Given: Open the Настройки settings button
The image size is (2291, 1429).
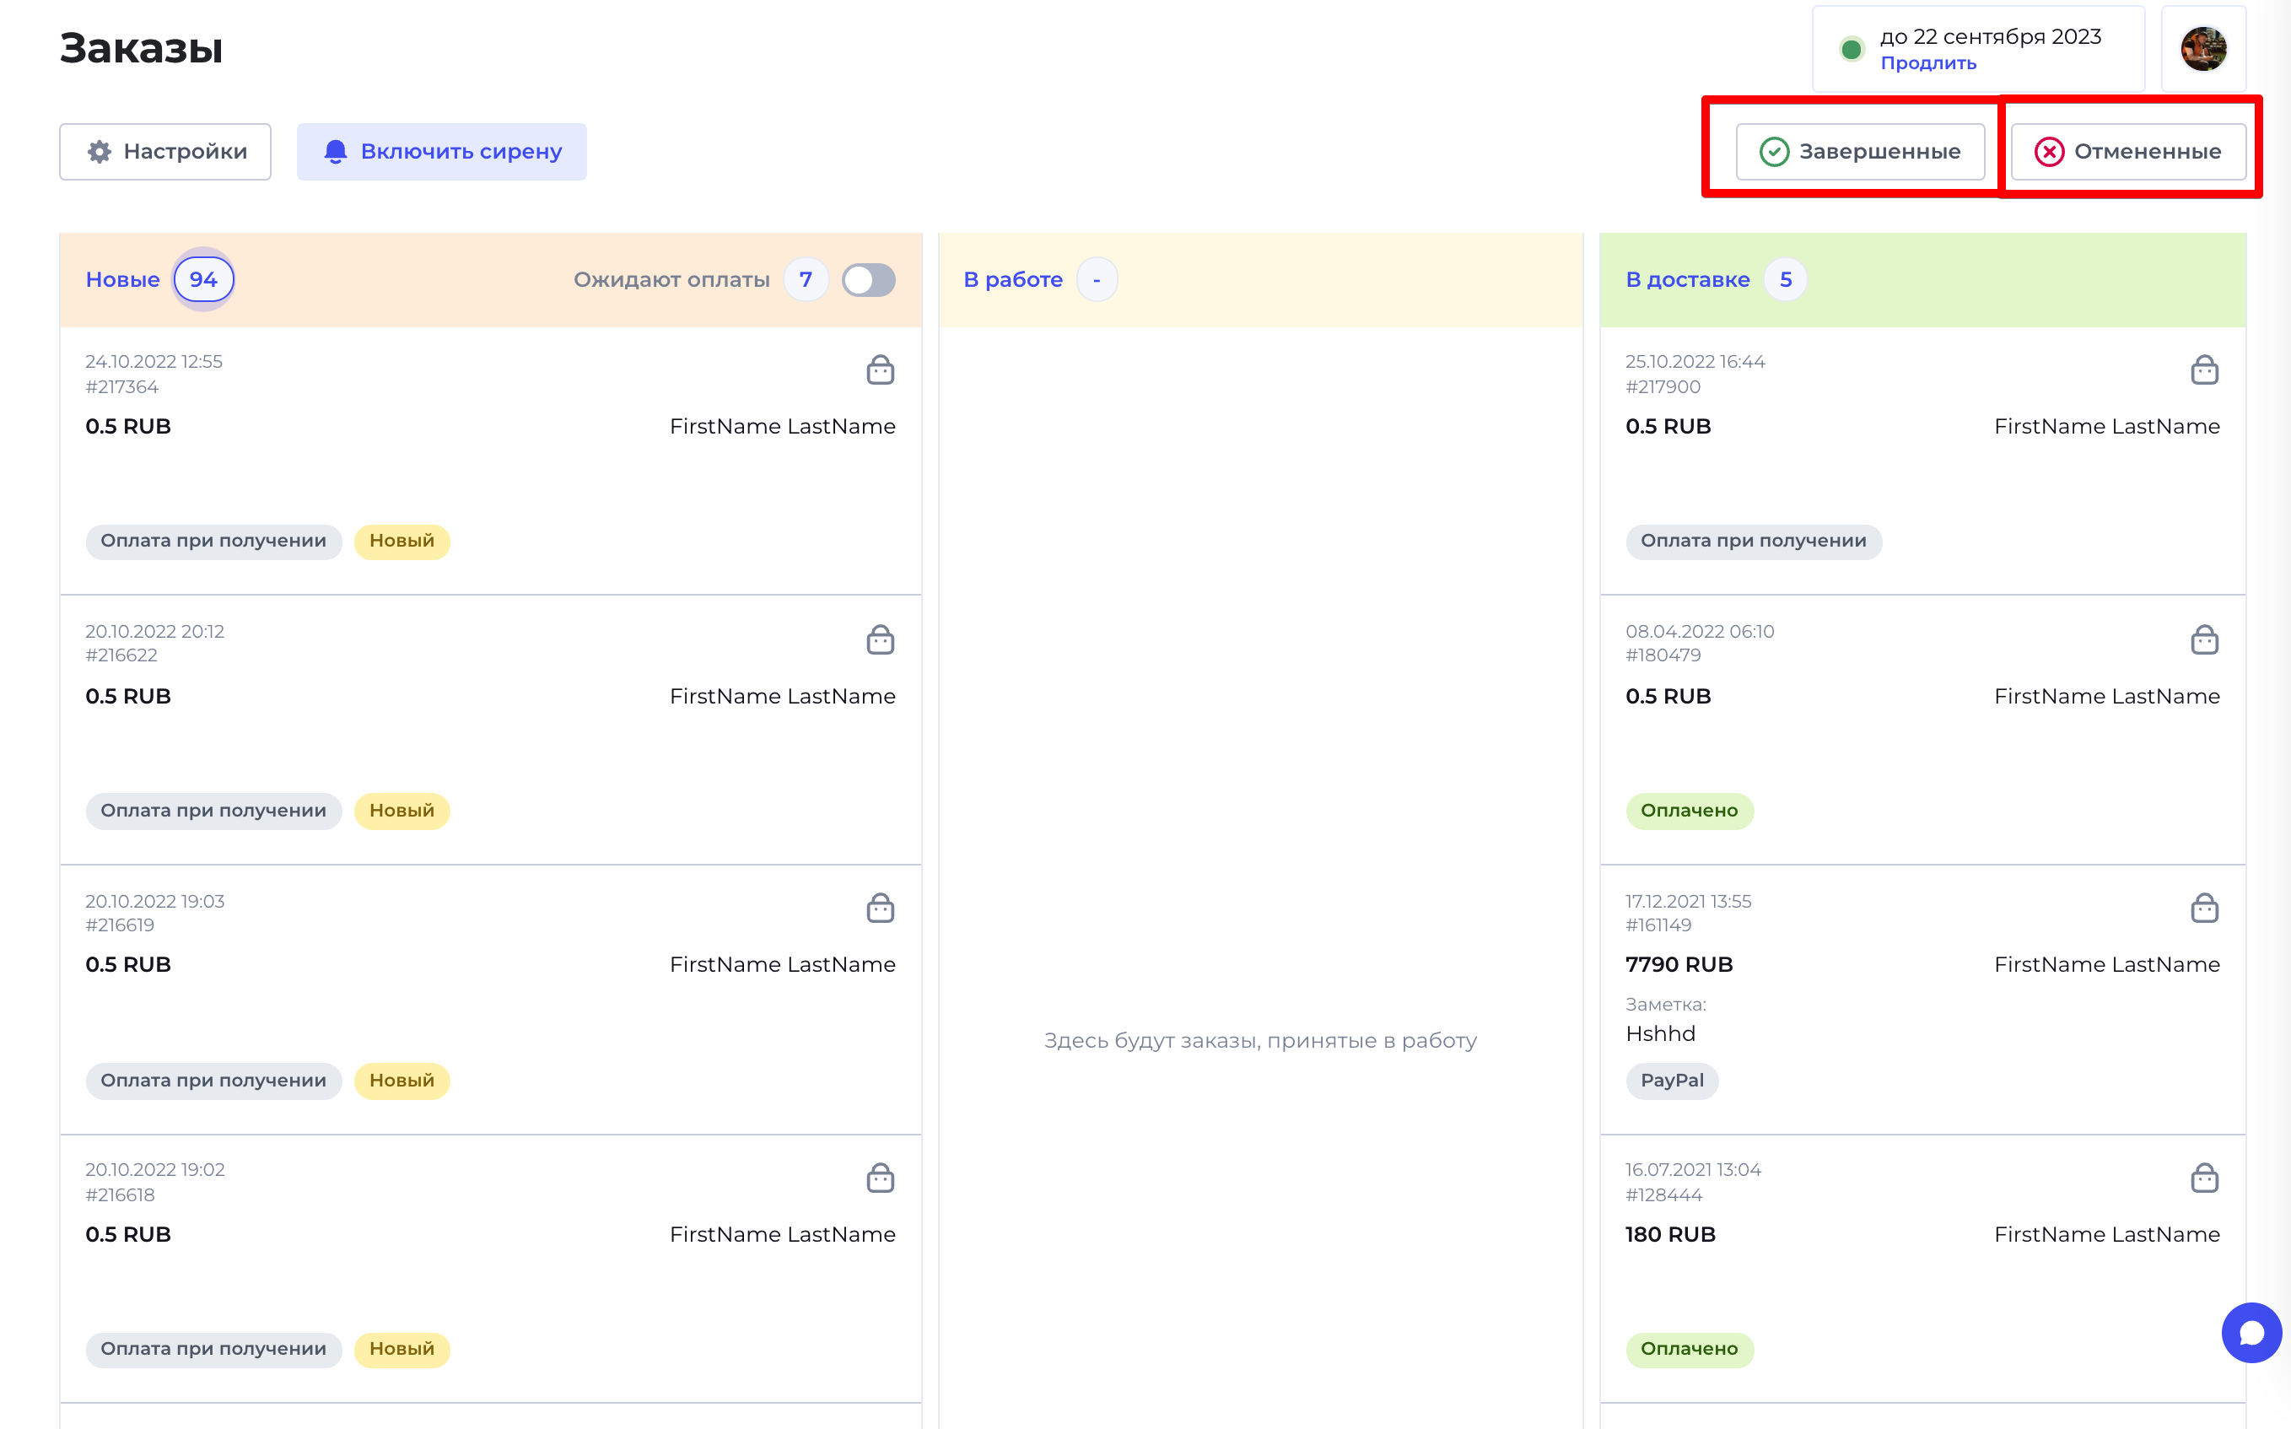Looking at the screenshot, I should click(x=165, y=151).
